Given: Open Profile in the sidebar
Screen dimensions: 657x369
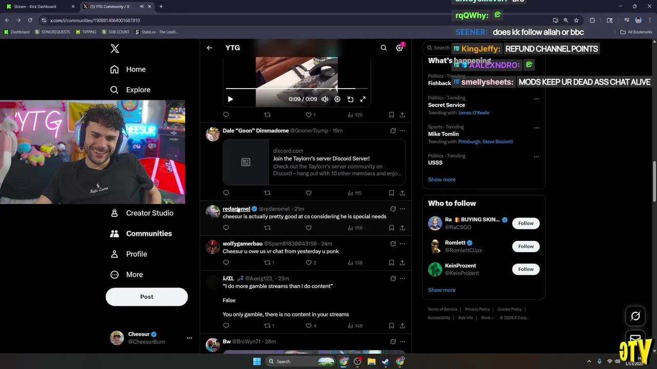Looking at the screenshot, I should [x=129, y=254].
